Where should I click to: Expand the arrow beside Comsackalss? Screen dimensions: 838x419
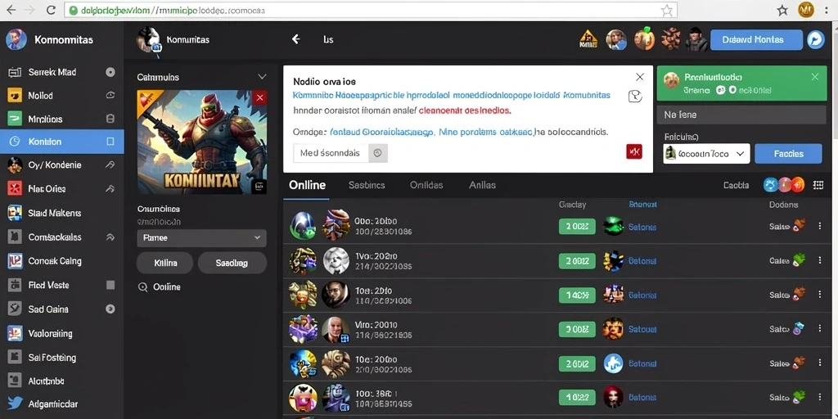pos(110,237)
